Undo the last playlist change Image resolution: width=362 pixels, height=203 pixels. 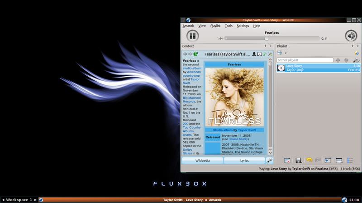pyautogui.click(x=310, y=160)
